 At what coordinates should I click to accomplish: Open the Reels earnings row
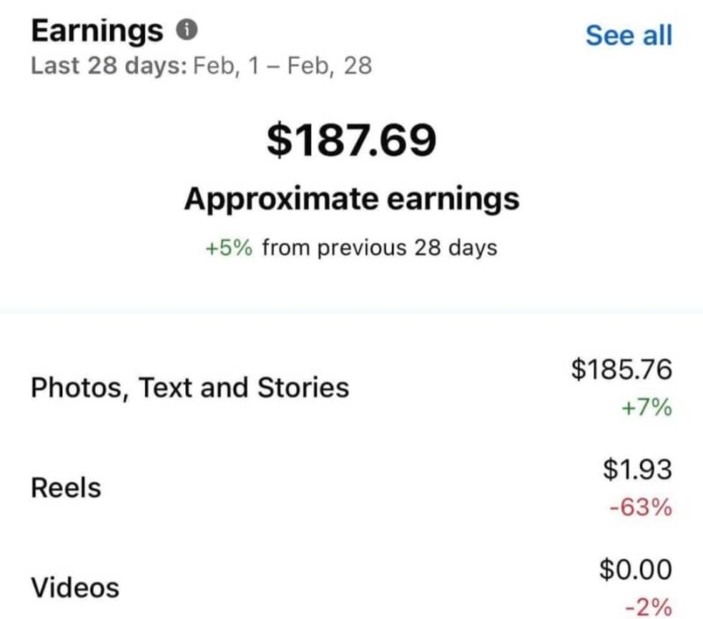[66, 488]
